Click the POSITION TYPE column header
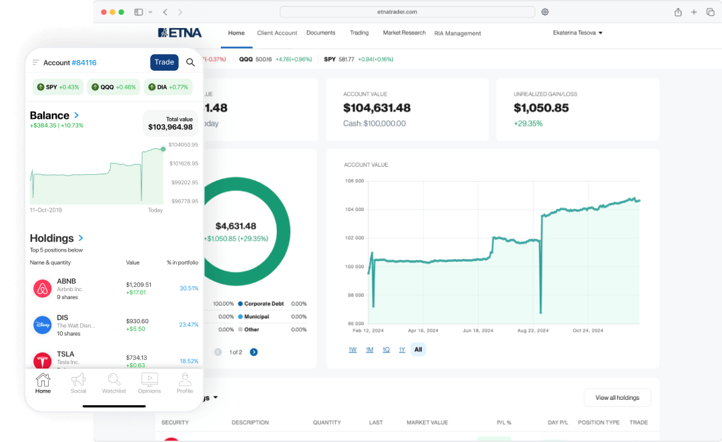Screen dimensions: 722x442 [x=599, y=423]
